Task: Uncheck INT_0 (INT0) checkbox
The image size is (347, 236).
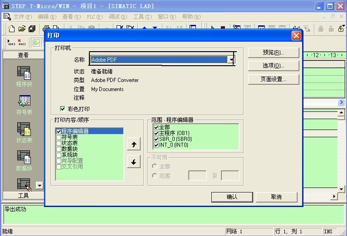Action: 156,145
